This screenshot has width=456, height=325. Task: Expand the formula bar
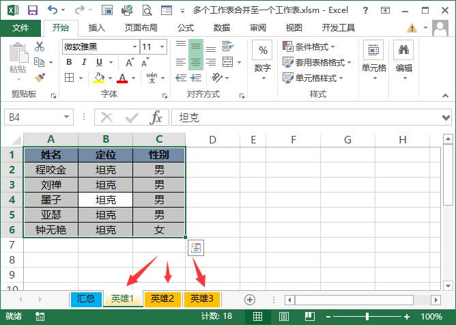tap(446, 117)
